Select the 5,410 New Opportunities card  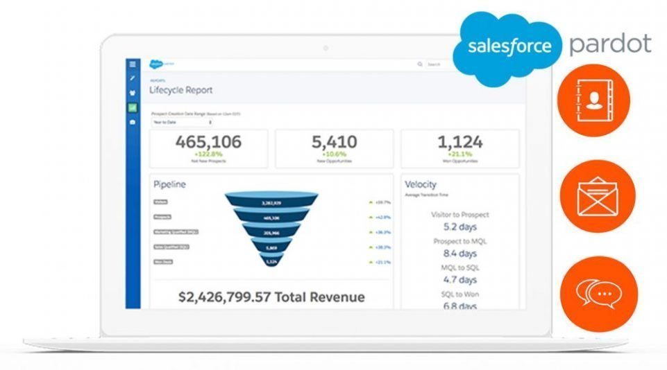click(335, 149)
